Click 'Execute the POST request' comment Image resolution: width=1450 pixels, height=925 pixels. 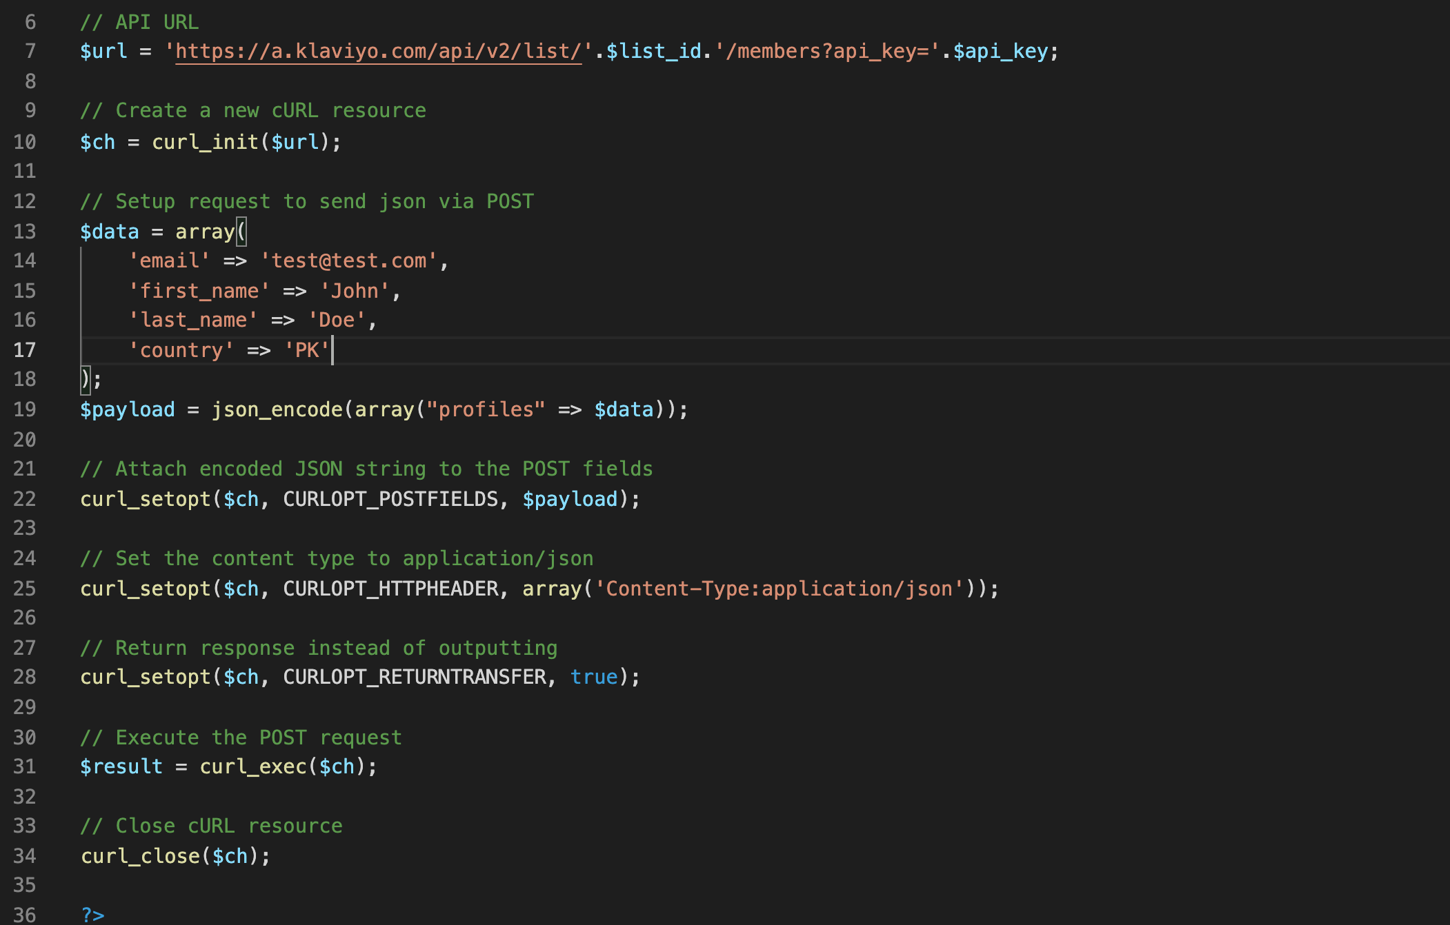pos(241,738)
